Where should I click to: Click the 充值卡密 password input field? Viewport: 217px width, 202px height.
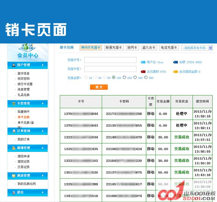coord(110,69)
